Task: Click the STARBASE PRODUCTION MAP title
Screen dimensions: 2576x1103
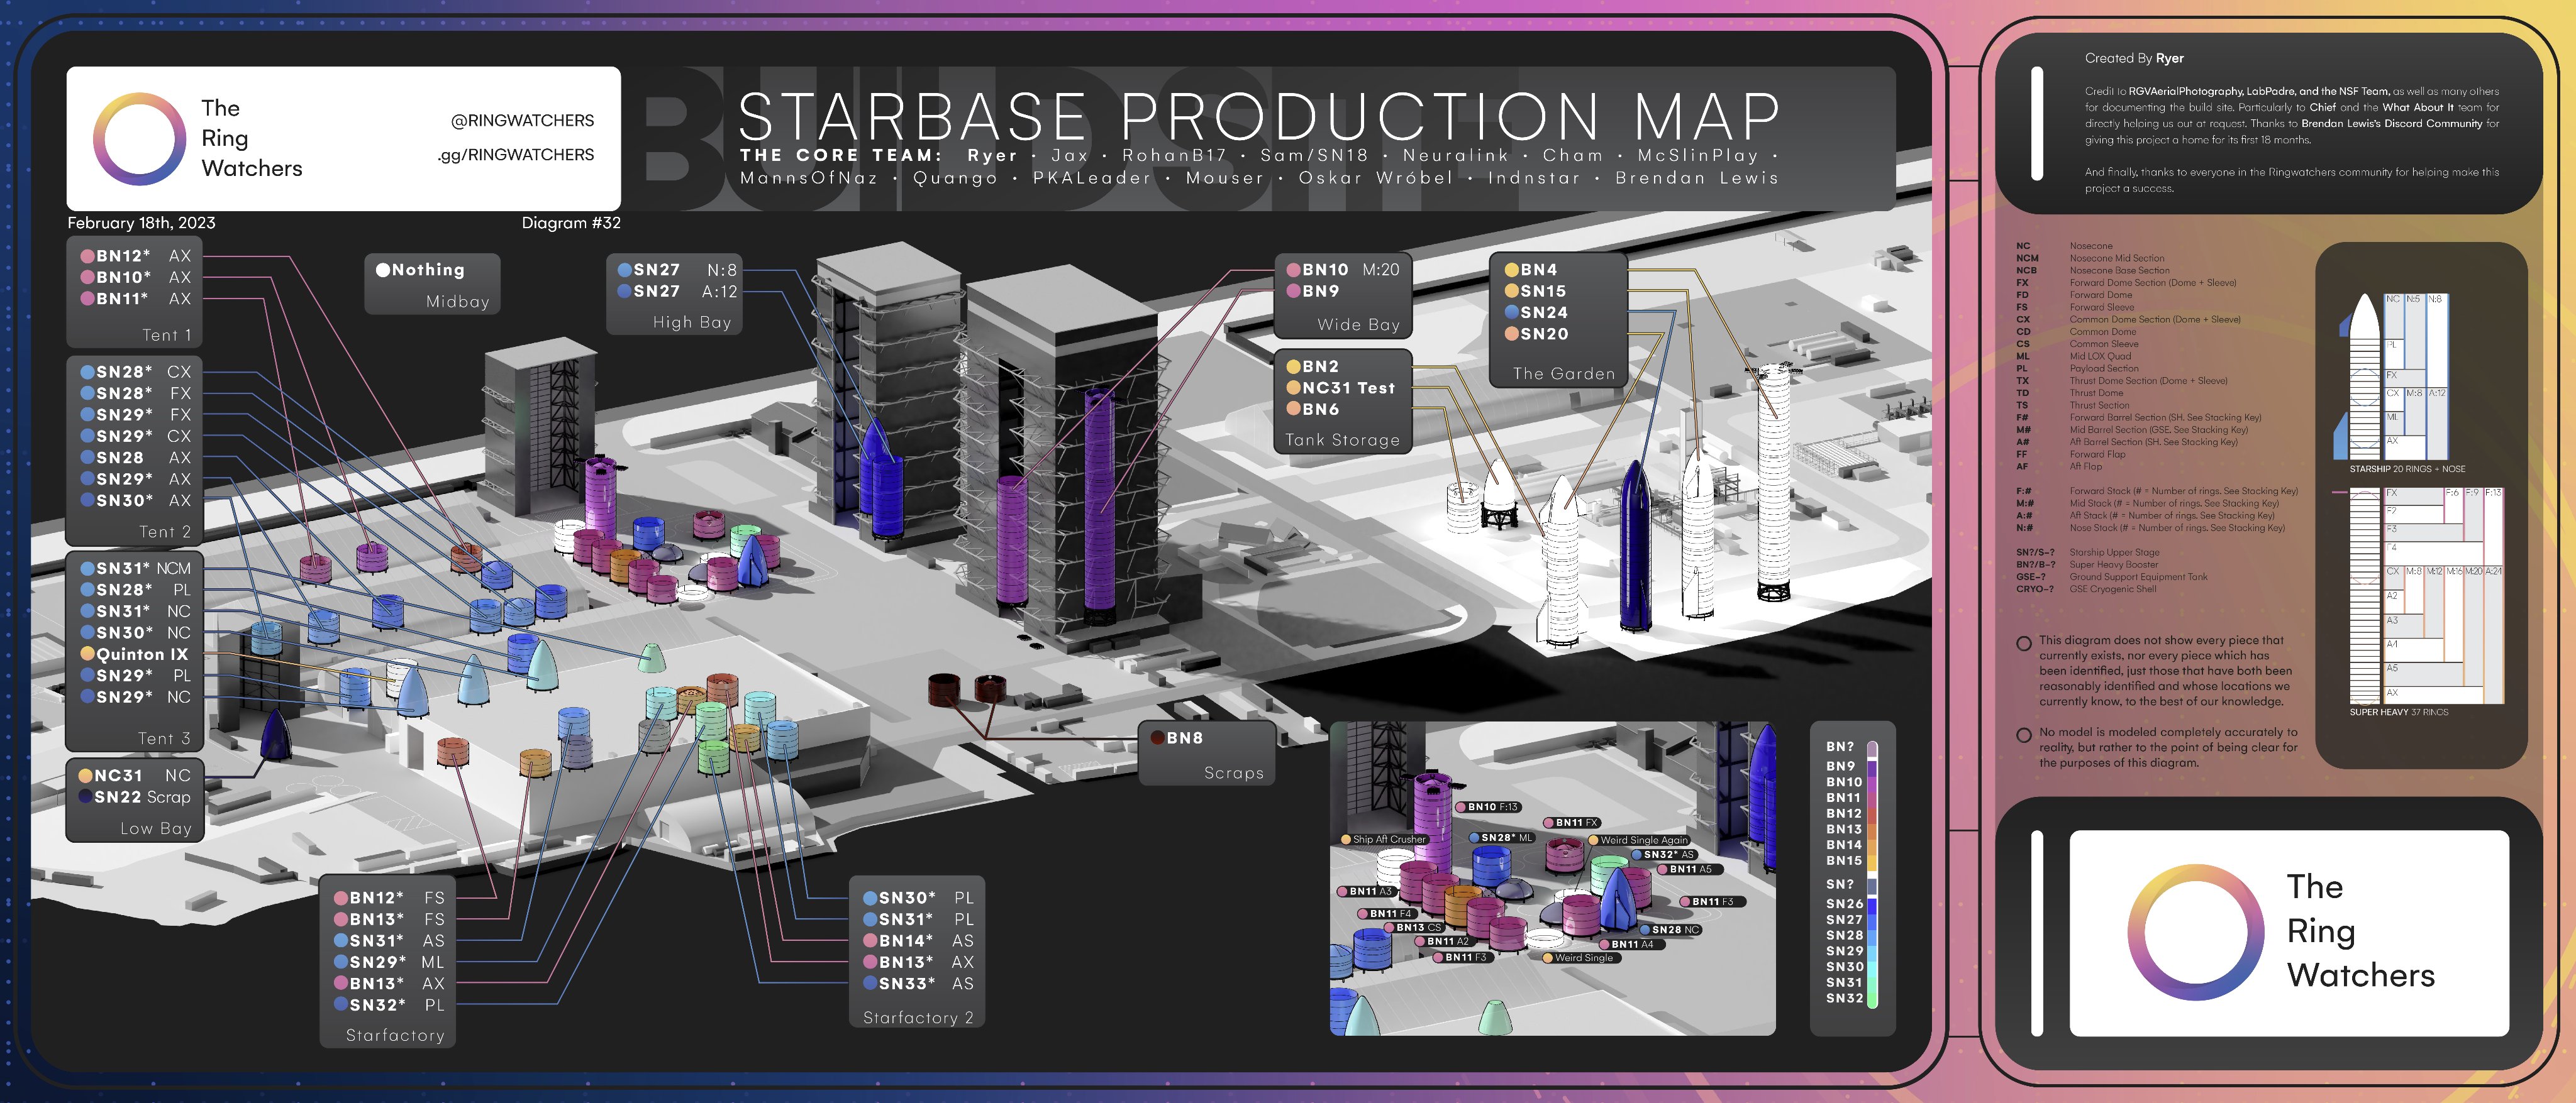Action: point(1259,116)
